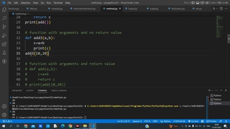This screenshot has width=230, height=129.
Task: Start Go Live server
Action: [x=193, y=121]
